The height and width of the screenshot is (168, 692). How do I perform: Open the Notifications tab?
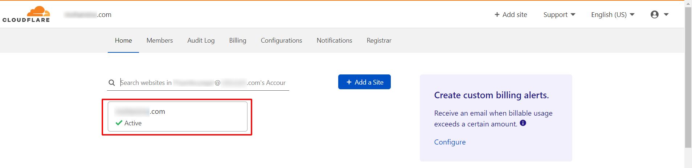334,40
